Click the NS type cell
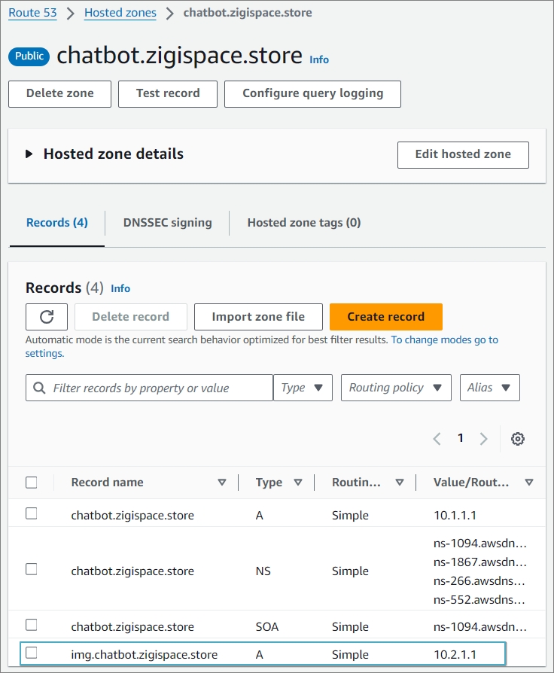The height and width of the screenshot is (673, 554). (263, 571)
